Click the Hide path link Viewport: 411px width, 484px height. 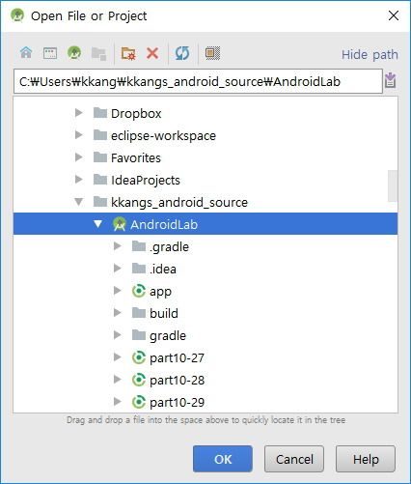(x=370, y=55)
